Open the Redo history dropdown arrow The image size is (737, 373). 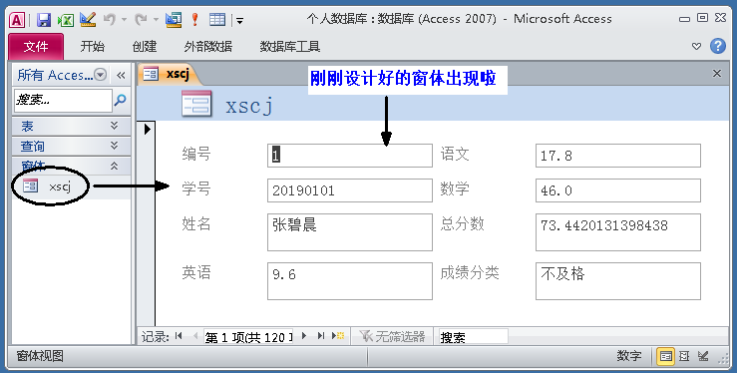(x=156, y=20)
